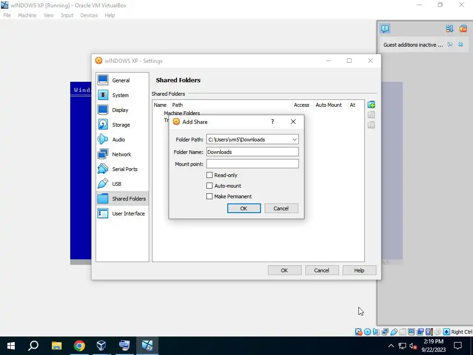Open Audio settings category
This screenshot has height=355, width=473.
coord(122,140)
